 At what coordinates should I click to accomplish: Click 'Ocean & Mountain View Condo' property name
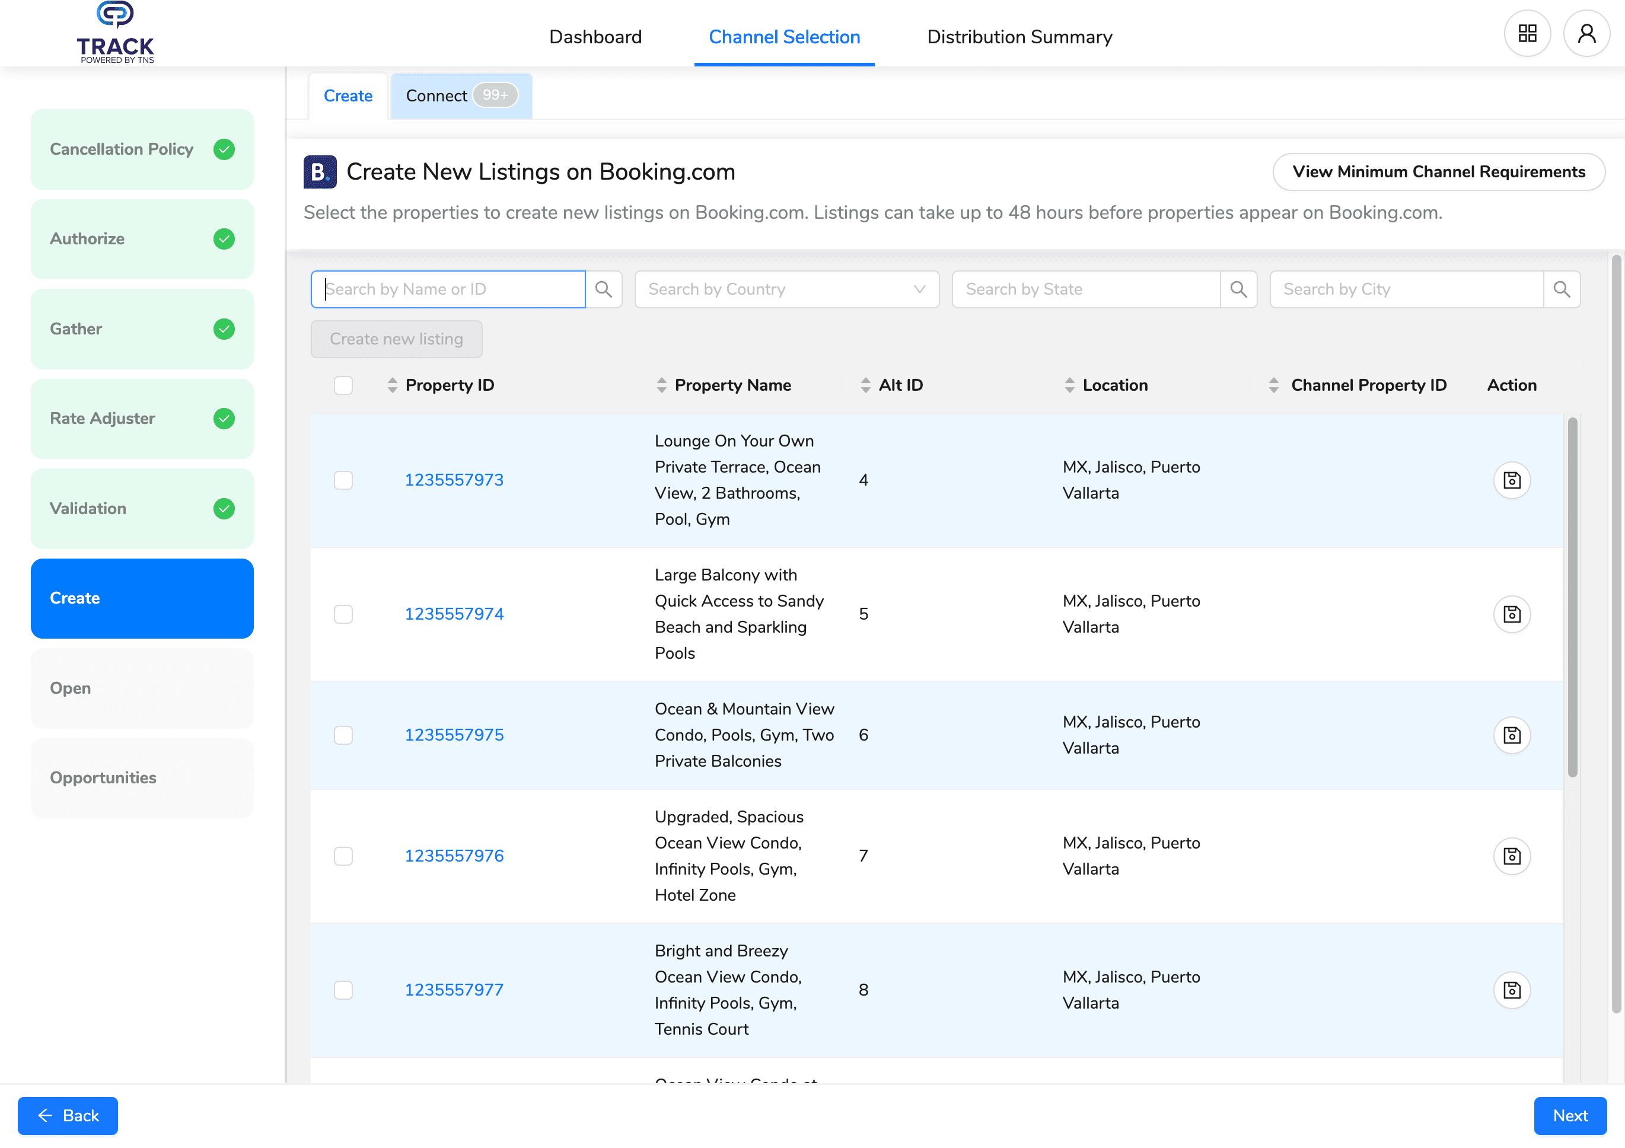tap(744, 735)
